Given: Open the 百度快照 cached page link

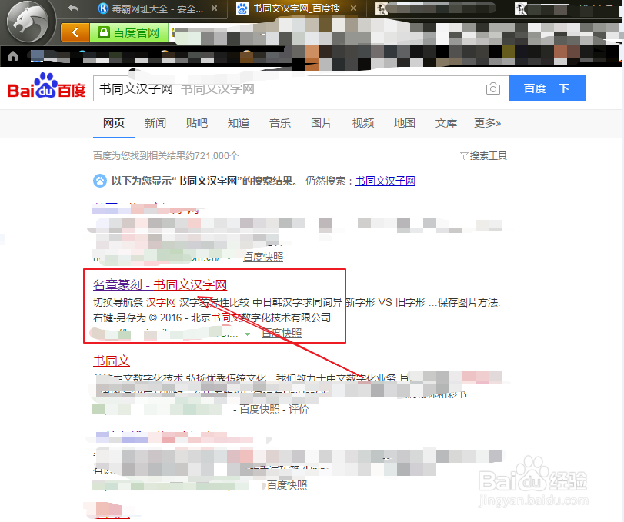Looking at the screenshot, I should coord(281,333).
